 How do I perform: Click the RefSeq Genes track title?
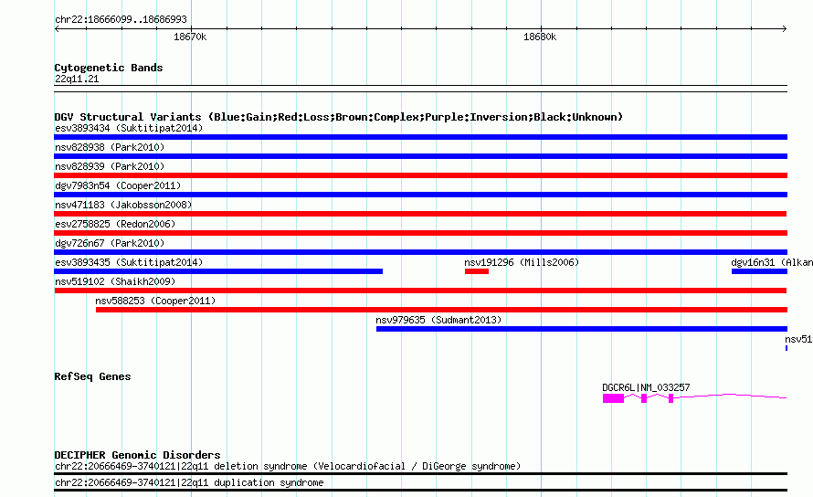pos(92,376)
